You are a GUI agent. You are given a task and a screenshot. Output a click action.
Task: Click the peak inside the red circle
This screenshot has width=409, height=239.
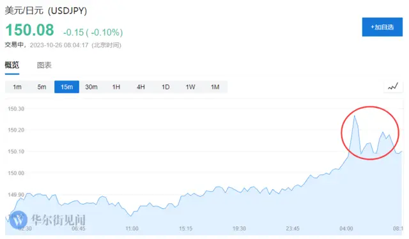point(355,116)
